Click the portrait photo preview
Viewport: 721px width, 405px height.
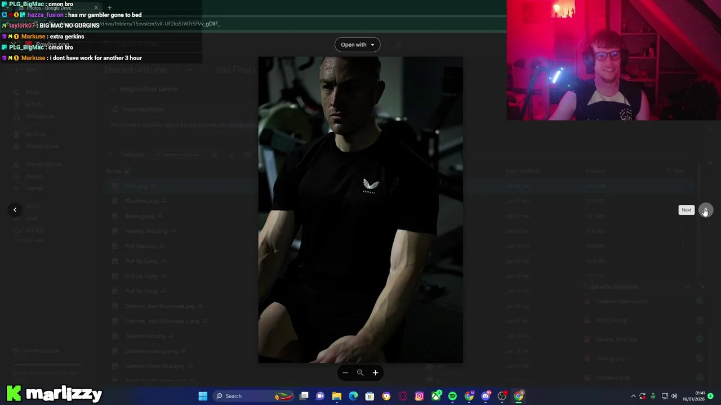[360, 209]
